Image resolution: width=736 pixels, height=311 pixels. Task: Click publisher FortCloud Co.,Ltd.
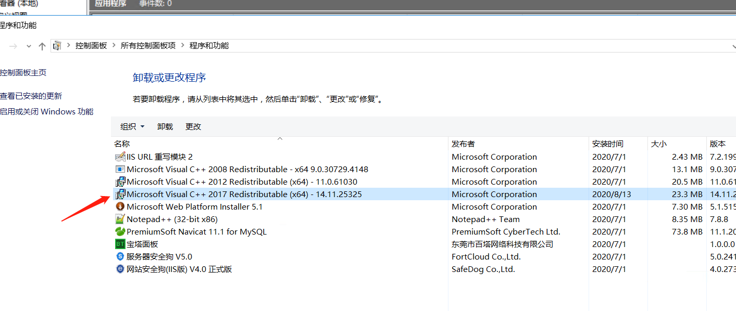tap(486, 256)
